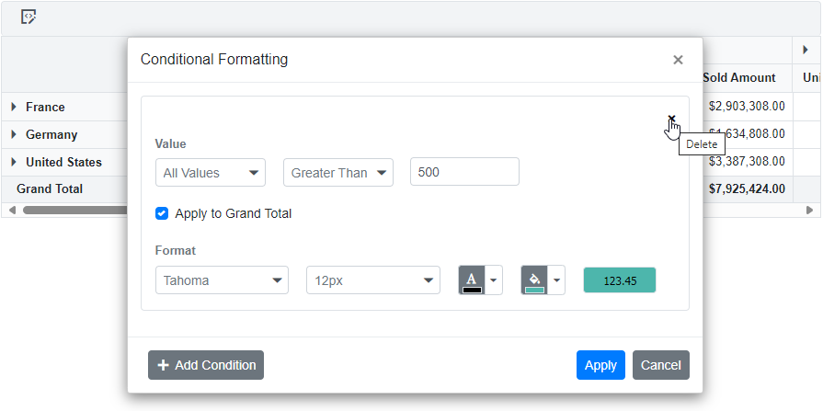
Task: Delete the condition with the X icon
Action: point(671,119)
